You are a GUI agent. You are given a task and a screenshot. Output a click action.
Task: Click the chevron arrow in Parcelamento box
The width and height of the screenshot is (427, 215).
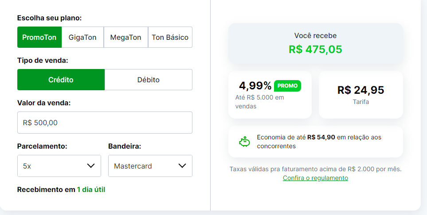91,166
